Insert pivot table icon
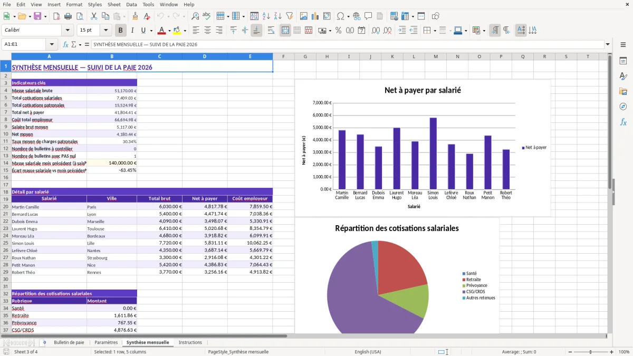Viewport: 633px width, 356px height. (x=327, y=16)
